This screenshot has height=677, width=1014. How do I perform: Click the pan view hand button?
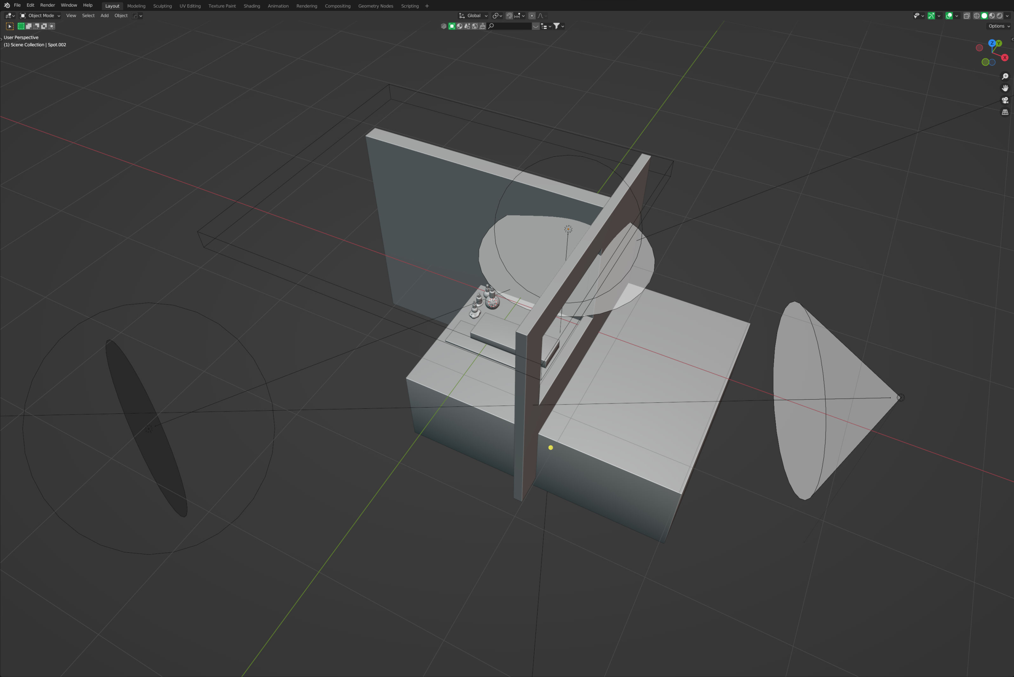pyautogui.click(x=1005, y=88)
